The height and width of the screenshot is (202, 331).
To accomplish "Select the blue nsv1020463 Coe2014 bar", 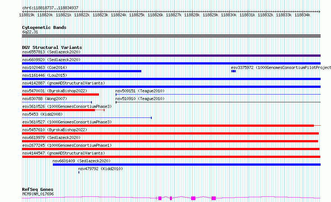I will (81, 71).
